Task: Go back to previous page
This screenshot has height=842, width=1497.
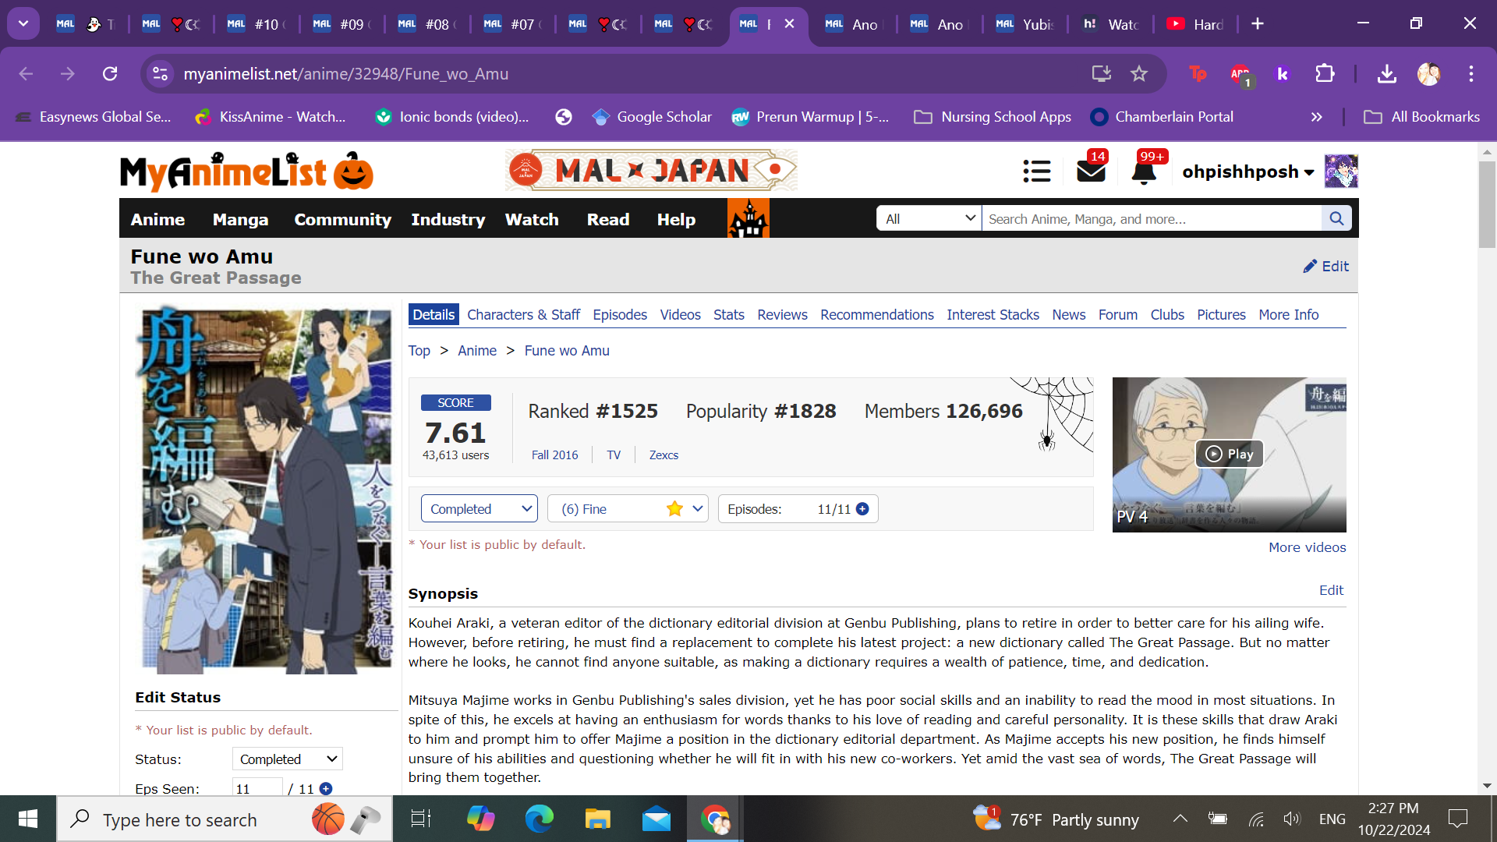Action: (26, 74)
